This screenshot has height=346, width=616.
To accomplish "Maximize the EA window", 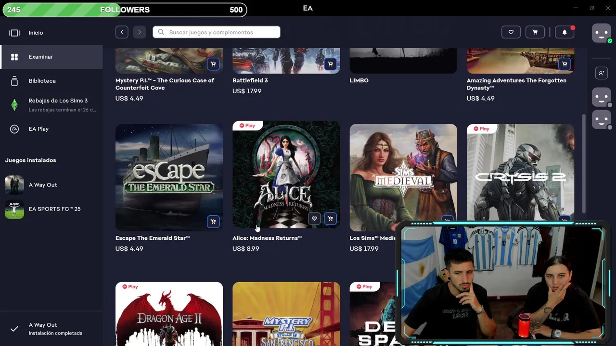I will coord(591,8).
